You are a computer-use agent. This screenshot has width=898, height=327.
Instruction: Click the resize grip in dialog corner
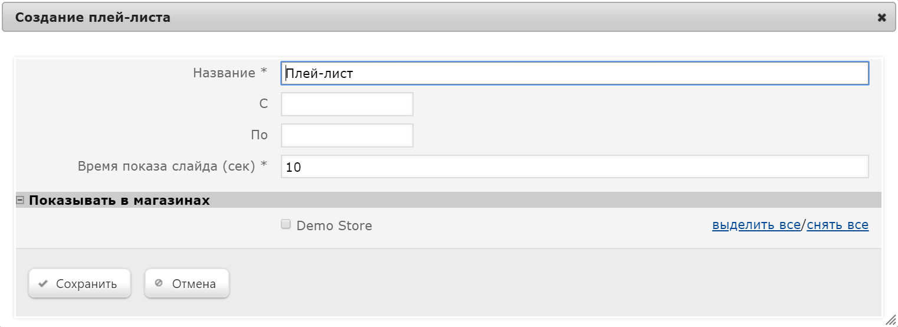(890, 319)
